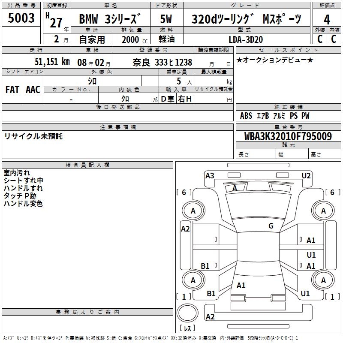The image size is (343, 343).
Task: Select inspector note 室内汚れ
Action: [x=17, y=173]
